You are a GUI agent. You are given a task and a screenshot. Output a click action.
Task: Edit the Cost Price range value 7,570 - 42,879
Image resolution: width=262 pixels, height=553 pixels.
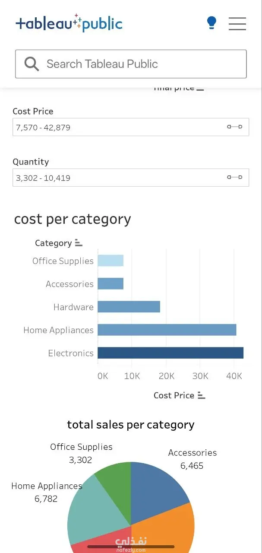coord(43,127)
